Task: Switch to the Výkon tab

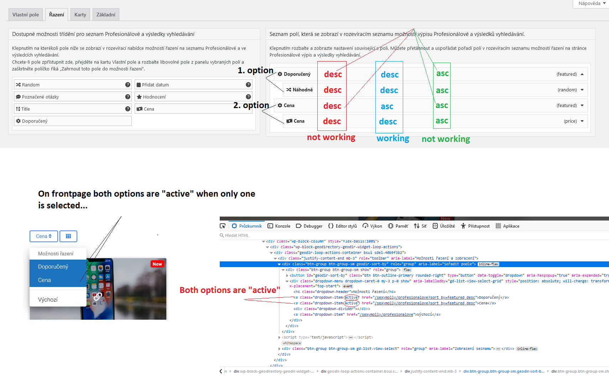Action: point(372,226)
